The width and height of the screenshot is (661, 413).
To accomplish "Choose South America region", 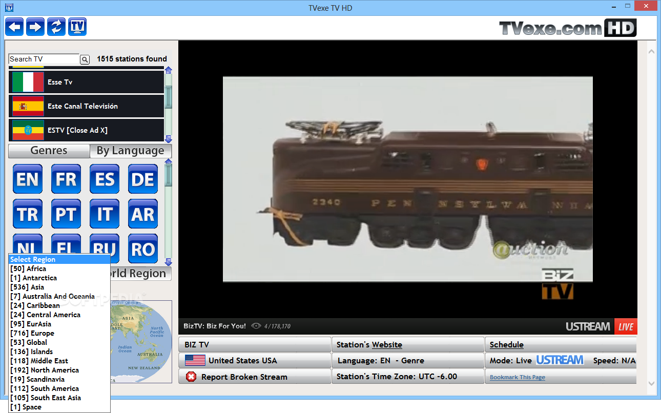I will click(59, 388).
